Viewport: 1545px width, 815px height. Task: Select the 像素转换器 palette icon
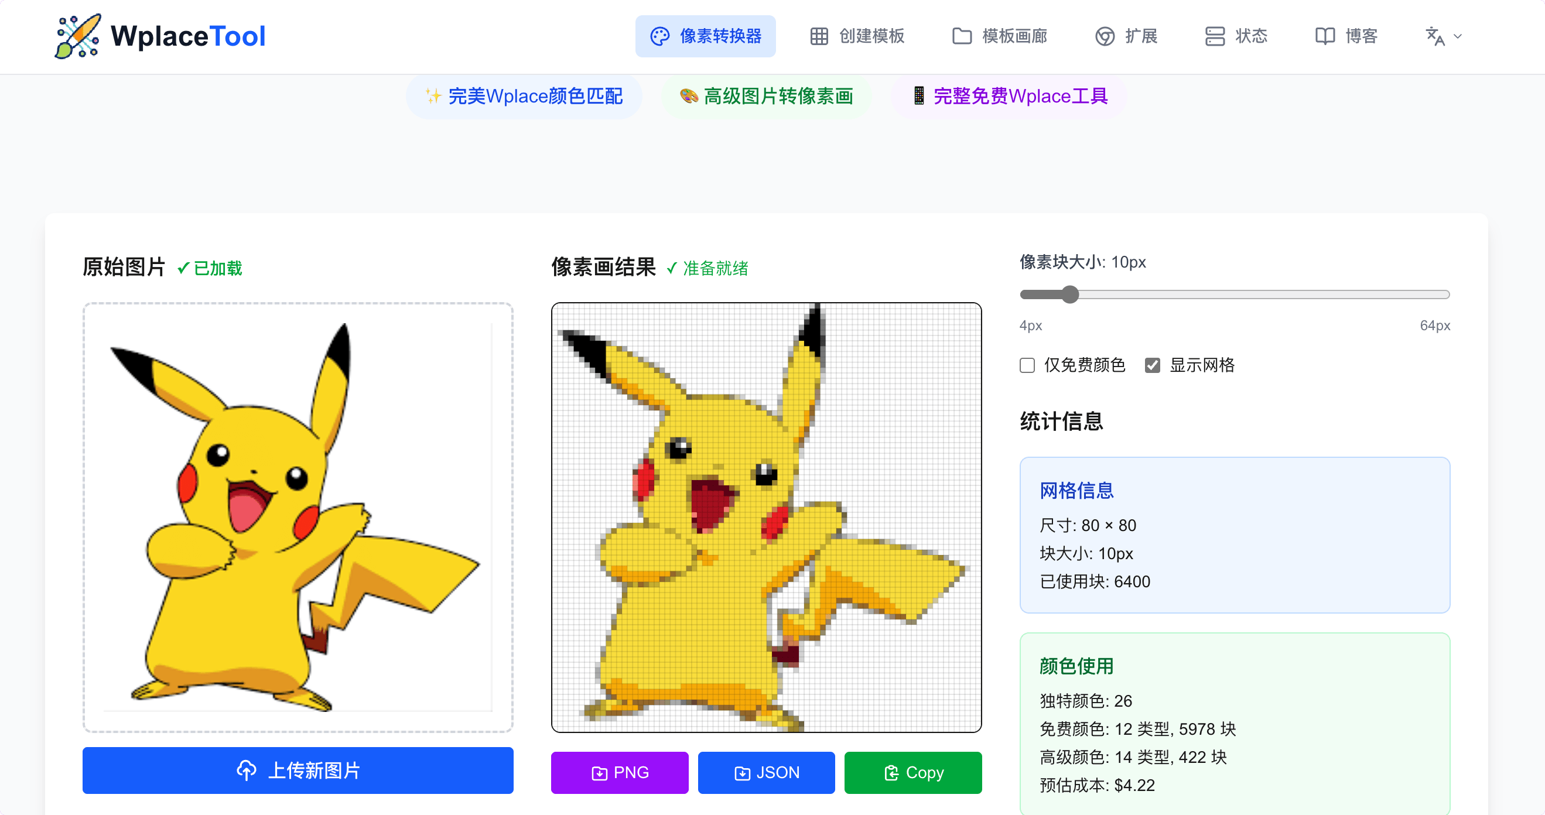tap(660, 36)
